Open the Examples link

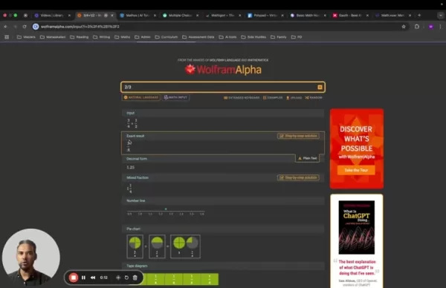pos(273,98)
